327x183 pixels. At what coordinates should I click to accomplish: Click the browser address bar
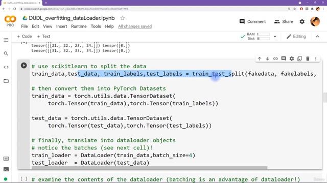pos(153,9)
